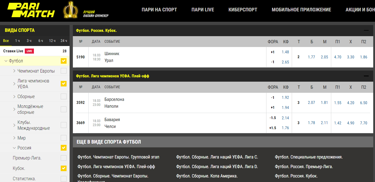Image resolution: width=375 pixels, height=182 pixels.
Task: Click event number 5190
Action: 80,57
